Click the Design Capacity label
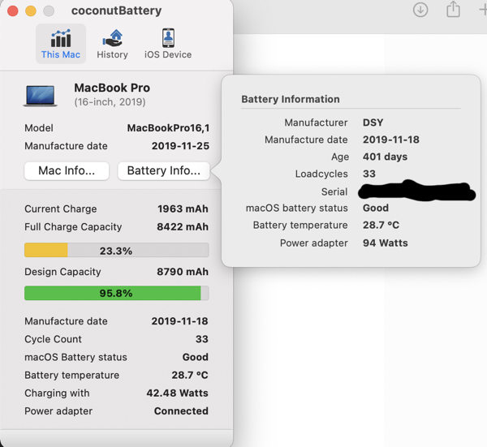 click(62, 272)
